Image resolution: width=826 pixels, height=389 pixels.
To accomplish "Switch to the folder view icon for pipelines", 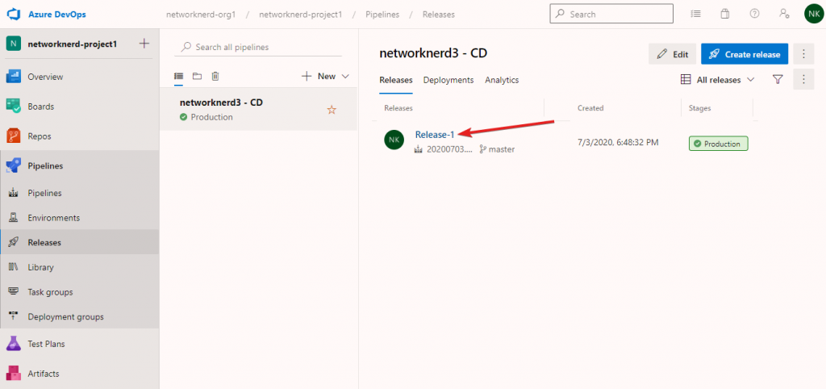I will tap(197, 77).
